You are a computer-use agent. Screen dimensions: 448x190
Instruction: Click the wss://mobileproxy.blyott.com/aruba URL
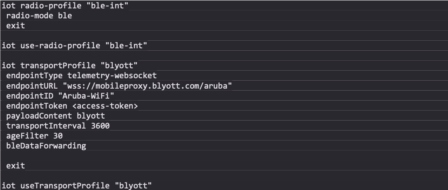[x=147, y=86]
